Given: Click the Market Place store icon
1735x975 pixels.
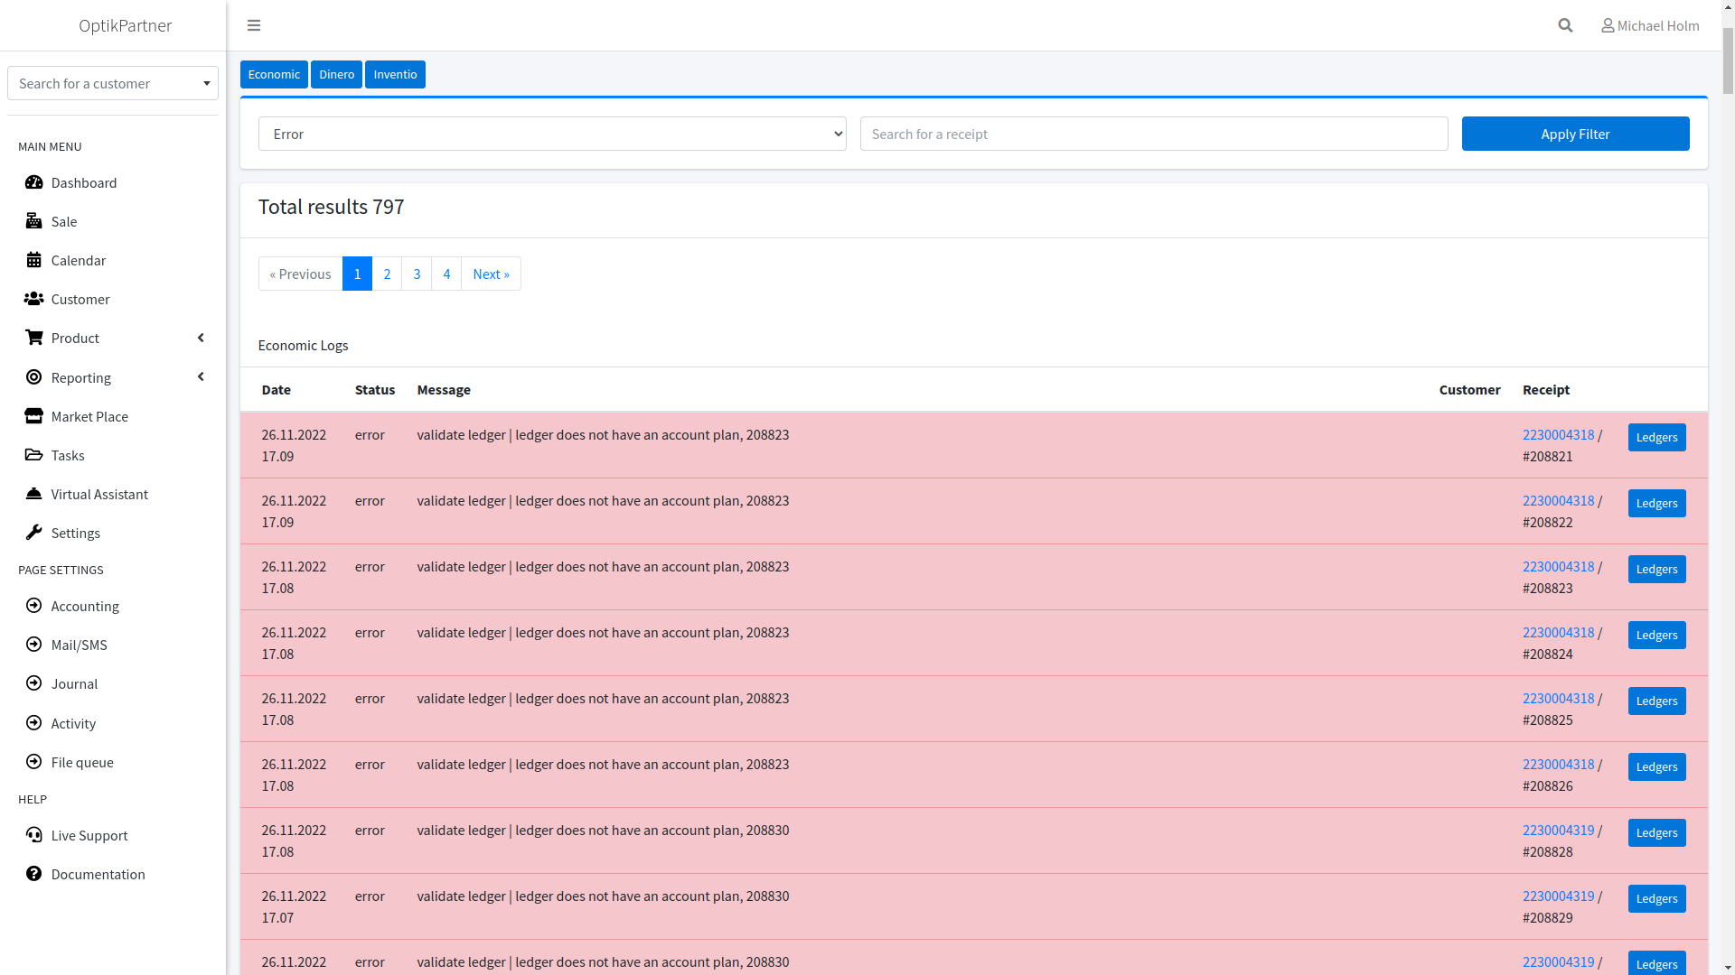Looking at the screenshot, I should pos(33,416).
